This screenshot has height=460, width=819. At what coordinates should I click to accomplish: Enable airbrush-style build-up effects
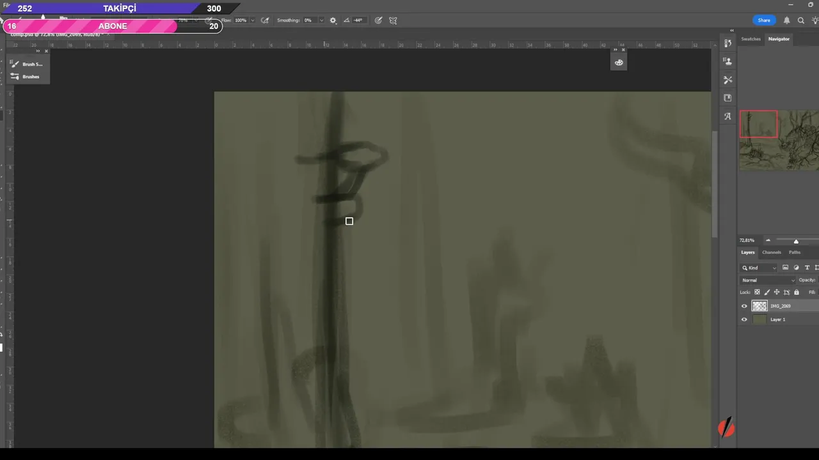coord(265,20)
